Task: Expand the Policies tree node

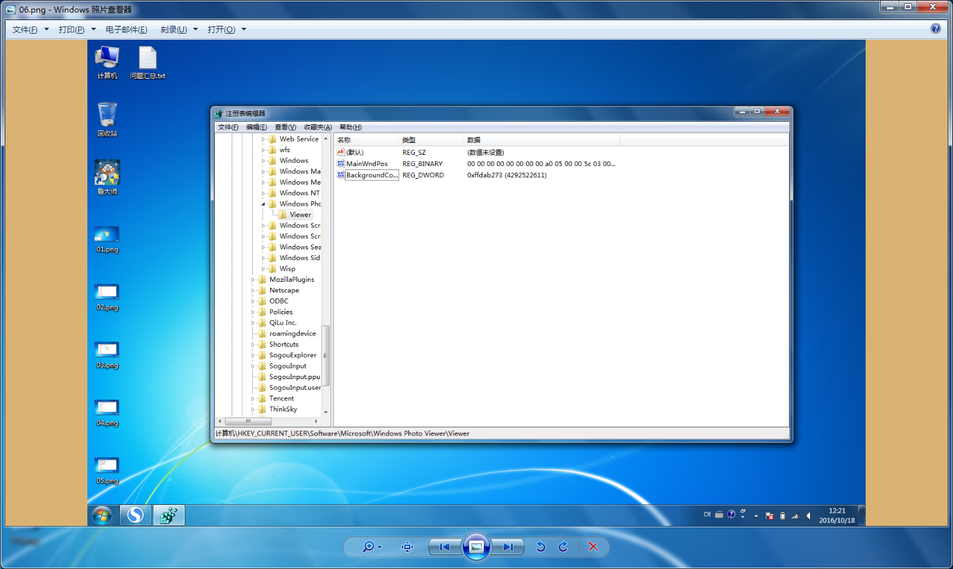Action: tap(253, 312)
